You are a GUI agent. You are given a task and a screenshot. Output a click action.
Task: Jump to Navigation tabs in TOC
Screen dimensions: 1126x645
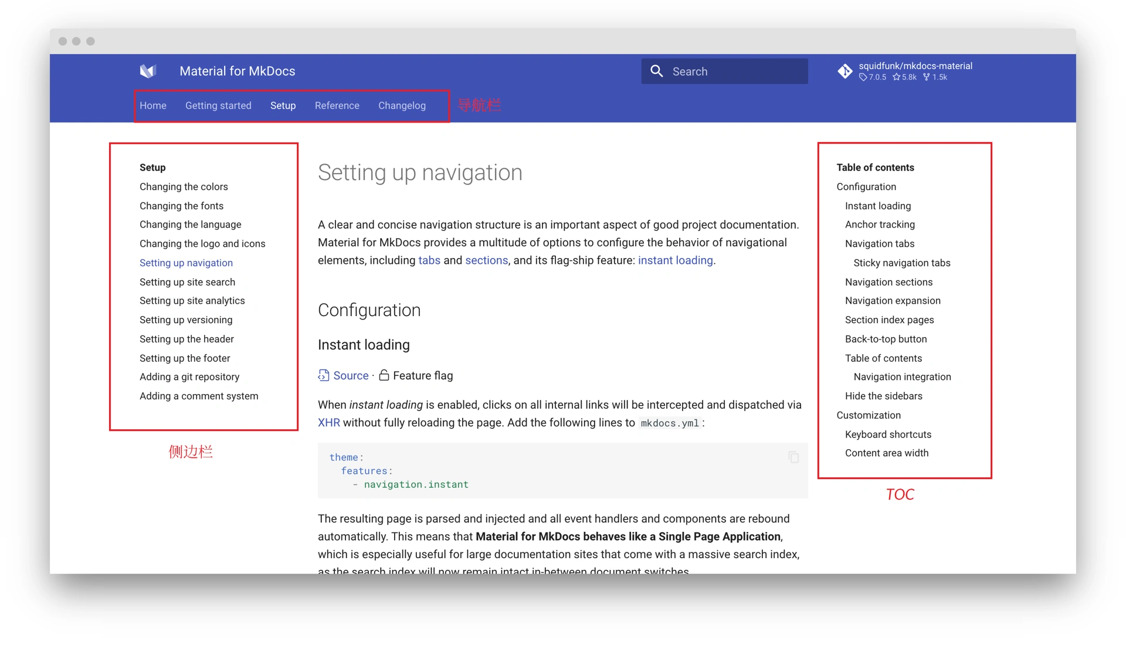pos(880,244)
